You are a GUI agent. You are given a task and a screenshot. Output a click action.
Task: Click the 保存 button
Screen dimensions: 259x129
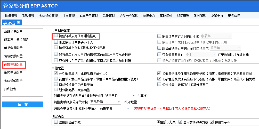coord(22,105)
